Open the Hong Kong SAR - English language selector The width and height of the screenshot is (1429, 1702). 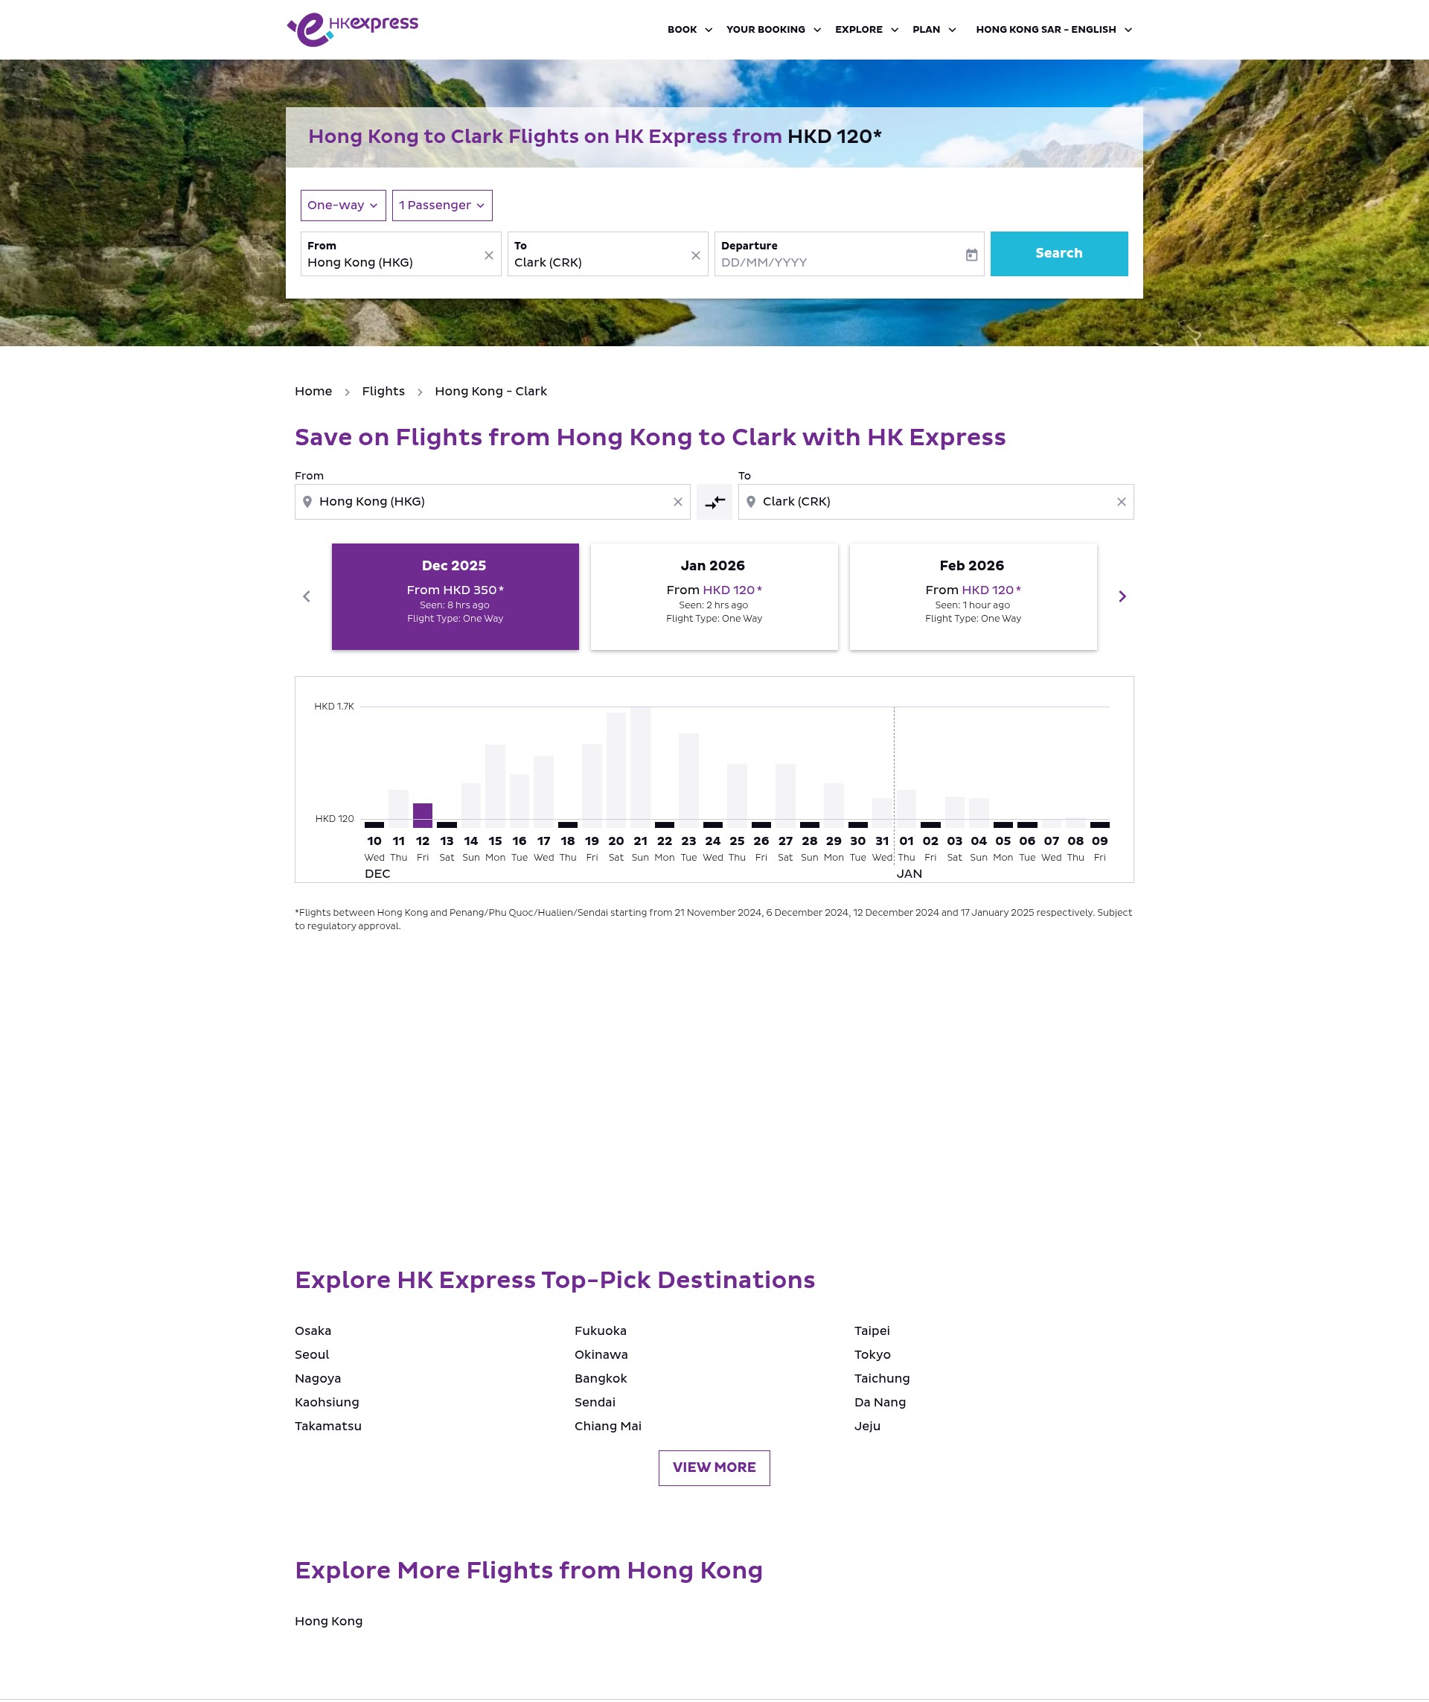coord(1054,29)
